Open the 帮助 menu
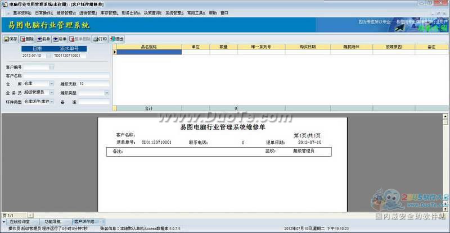This screenshot has height=233, width=450. pos(213,13)
